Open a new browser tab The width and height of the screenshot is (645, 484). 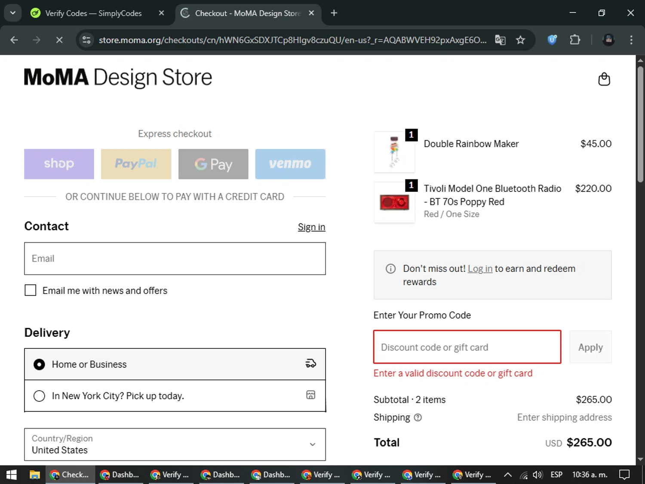coord(334,13)
